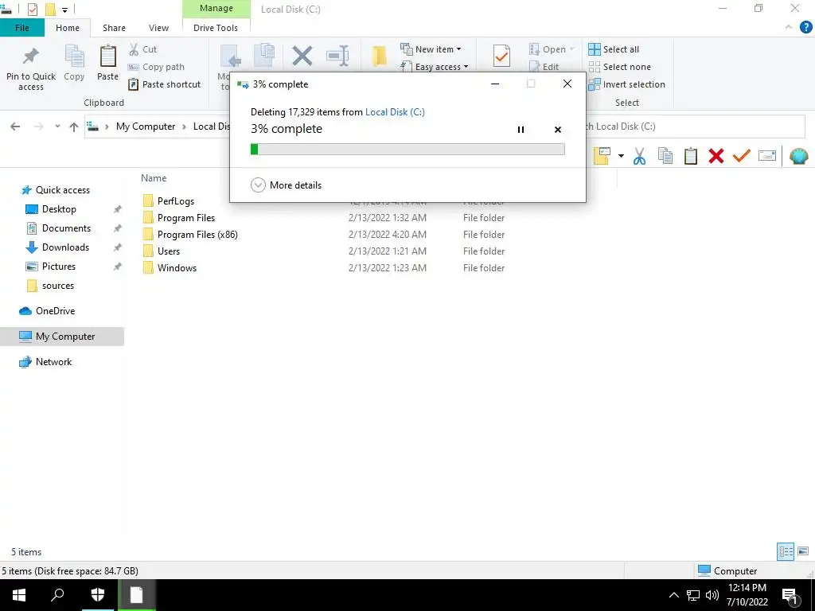Viewport: 815px width, 611px height.
Task: Click the Name column header
Action: pyautogui.click(x=154, y=177)
